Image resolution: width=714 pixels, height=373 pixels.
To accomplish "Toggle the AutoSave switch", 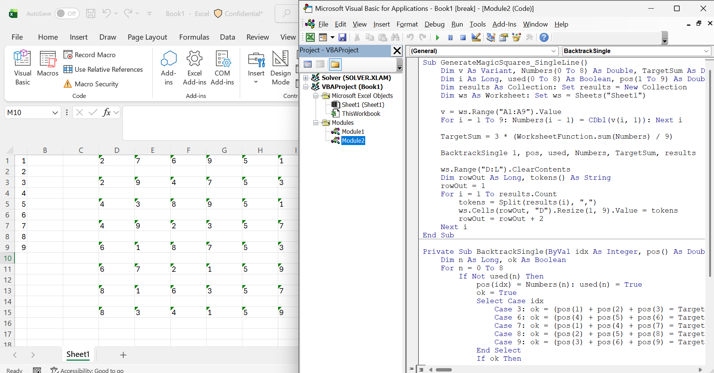I will [x=67, y=14].
